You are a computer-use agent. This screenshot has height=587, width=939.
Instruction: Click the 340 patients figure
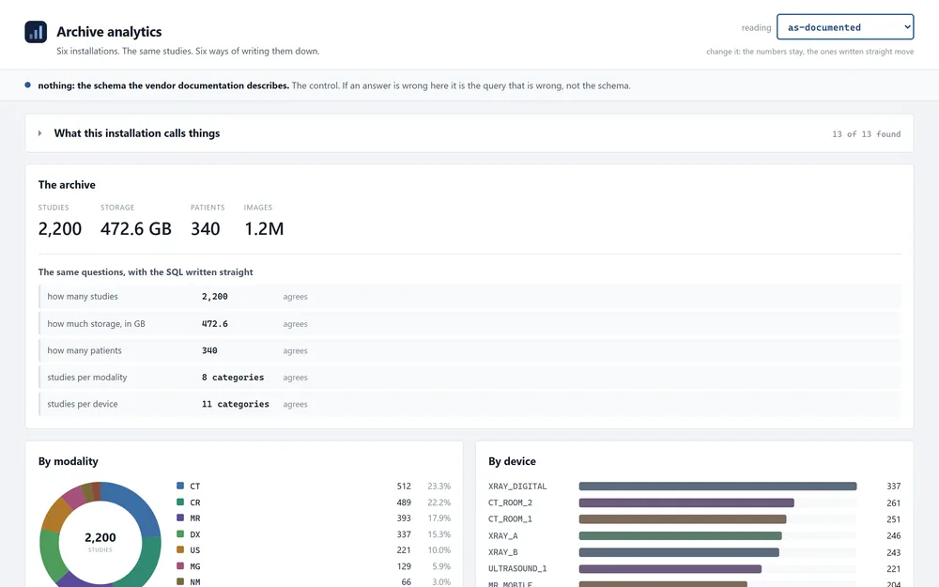(x=206, y=229)
